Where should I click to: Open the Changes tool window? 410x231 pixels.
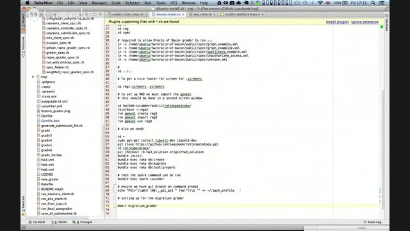click(x=82, y=222)
